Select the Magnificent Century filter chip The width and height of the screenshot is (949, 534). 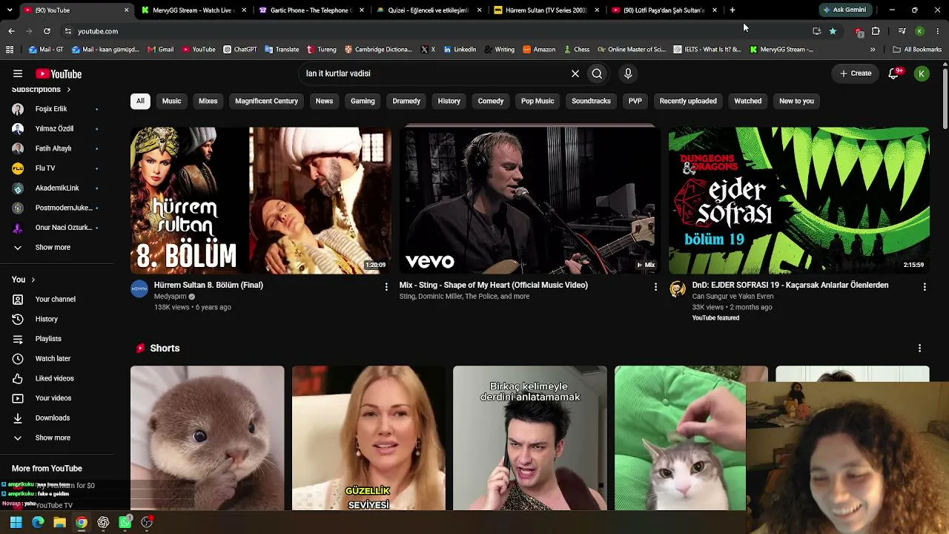[266, 101]
